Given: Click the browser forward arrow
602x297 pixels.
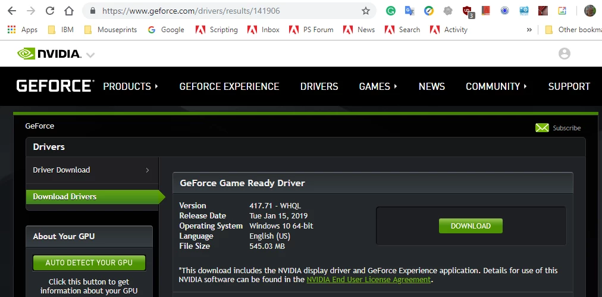Looking at the screenshot, I should tap(31, 11).
